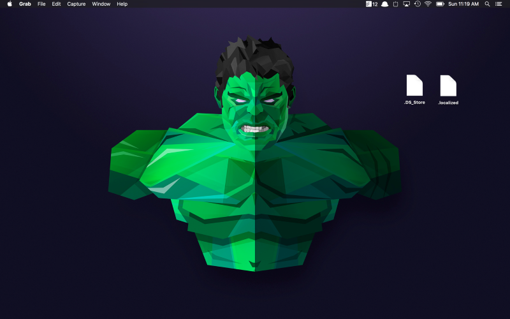This screenshot has width=510, height=319.
Task: Open the Edit menu
Action: pyautogui.click(x=57, y=4)
